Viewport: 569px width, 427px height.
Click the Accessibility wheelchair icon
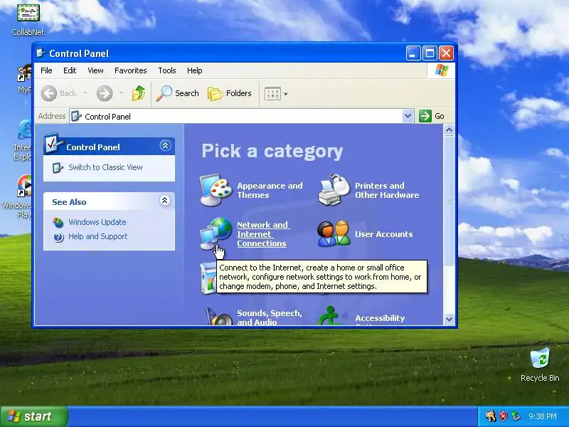[x=330, y=315]
